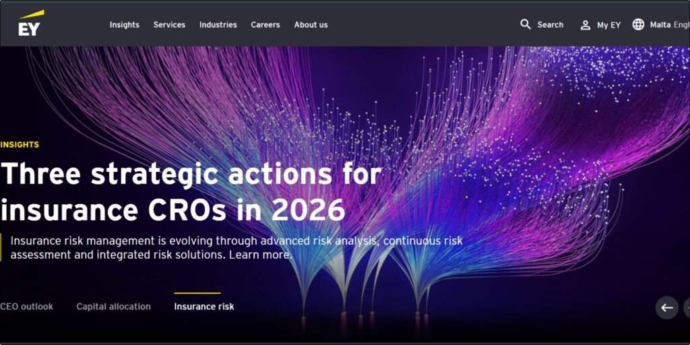Click the Search text label

coord(550,25)
